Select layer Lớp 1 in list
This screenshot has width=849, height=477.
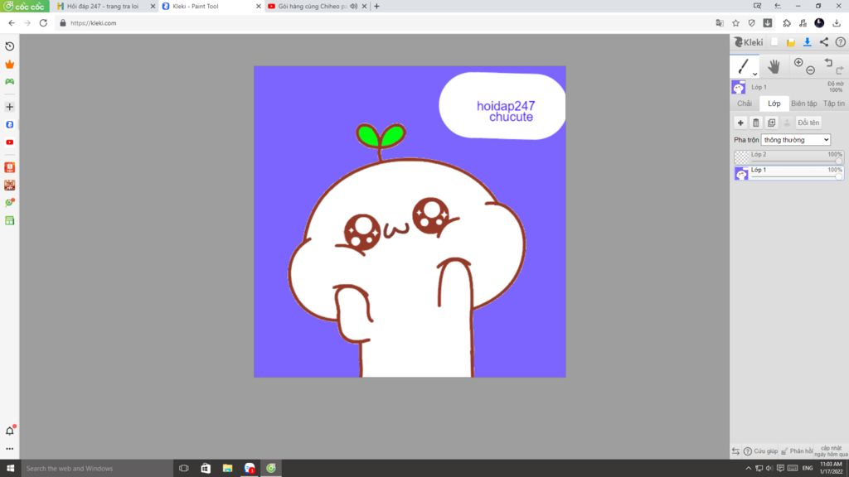coord(789,173)
